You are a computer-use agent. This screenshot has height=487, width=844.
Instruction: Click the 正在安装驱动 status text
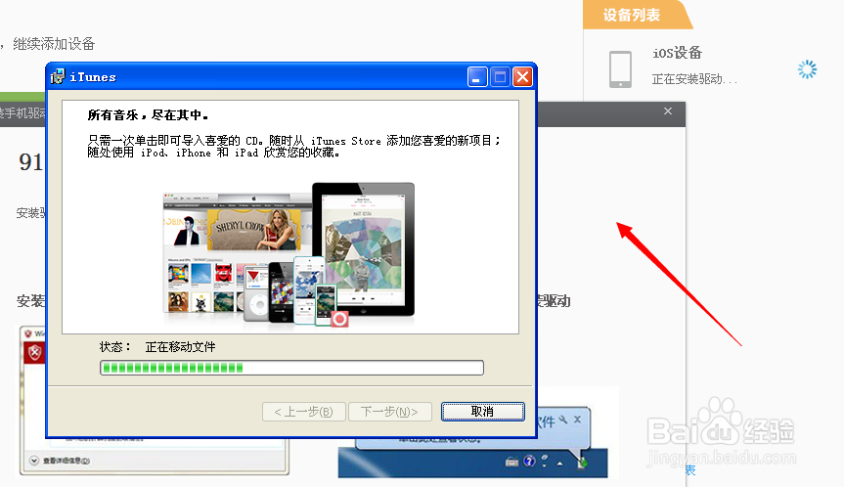(x=694, y=79)
